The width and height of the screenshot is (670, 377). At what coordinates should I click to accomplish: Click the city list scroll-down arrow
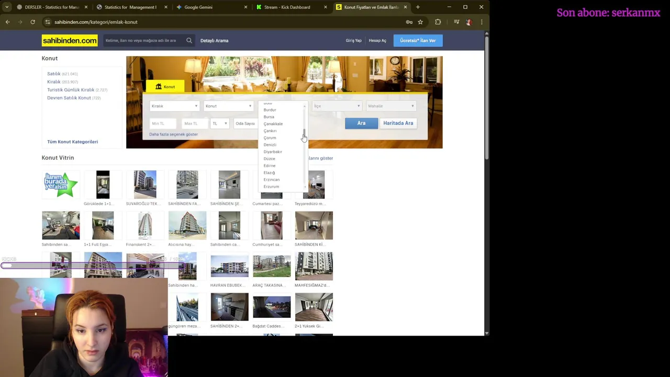305,187
